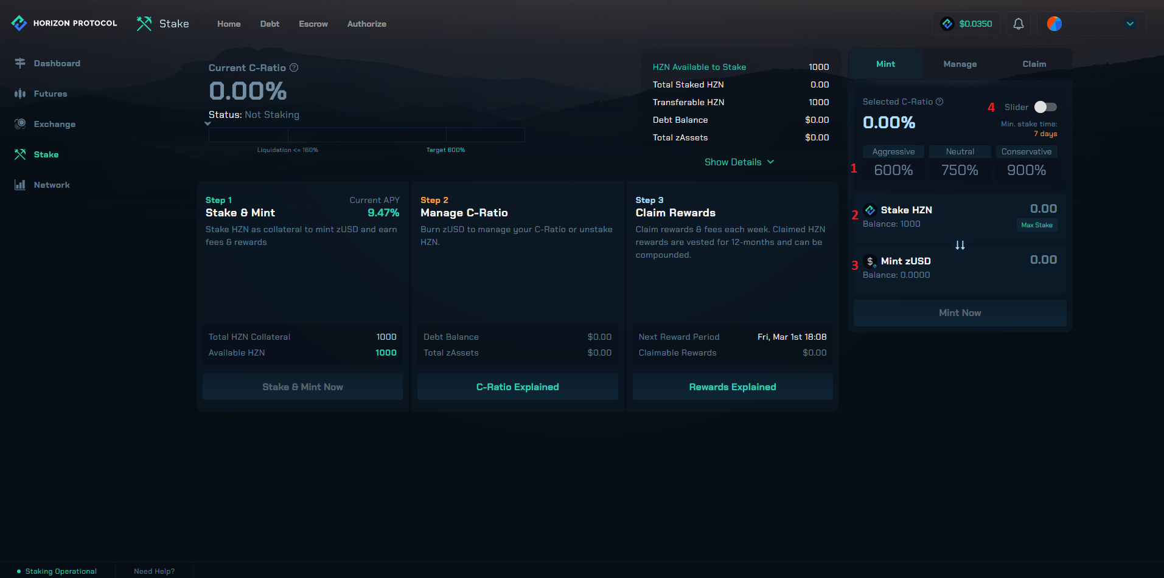Click the Max Stake button
The width and height of the screenshot is (1164, 578).
click(x=1037, y=225)
